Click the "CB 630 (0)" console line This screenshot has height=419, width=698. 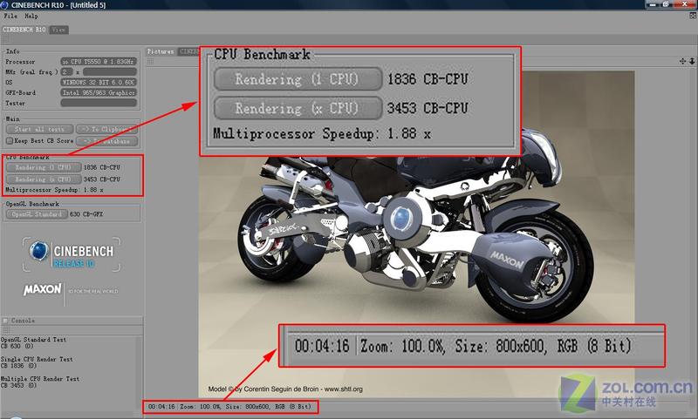point(17,346)
